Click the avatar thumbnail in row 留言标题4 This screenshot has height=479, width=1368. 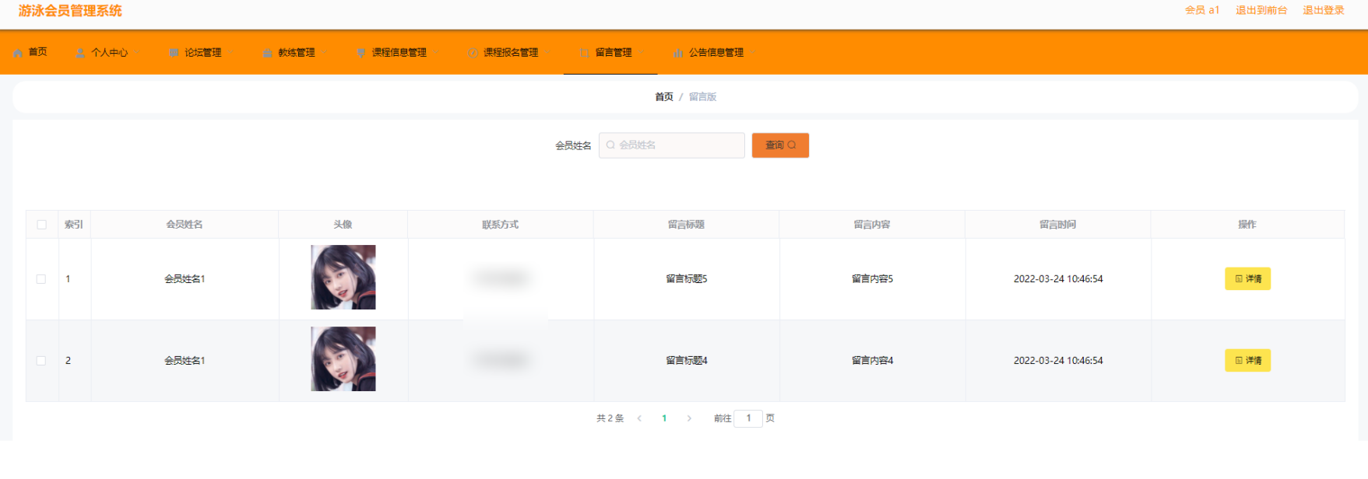(343, 359)
